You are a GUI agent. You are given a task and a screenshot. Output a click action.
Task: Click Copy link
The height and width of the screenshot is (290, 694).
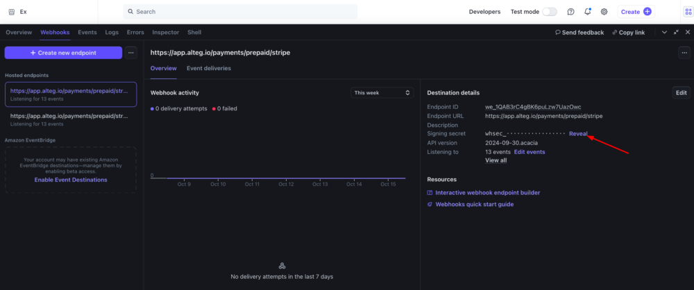coord(629,33)
